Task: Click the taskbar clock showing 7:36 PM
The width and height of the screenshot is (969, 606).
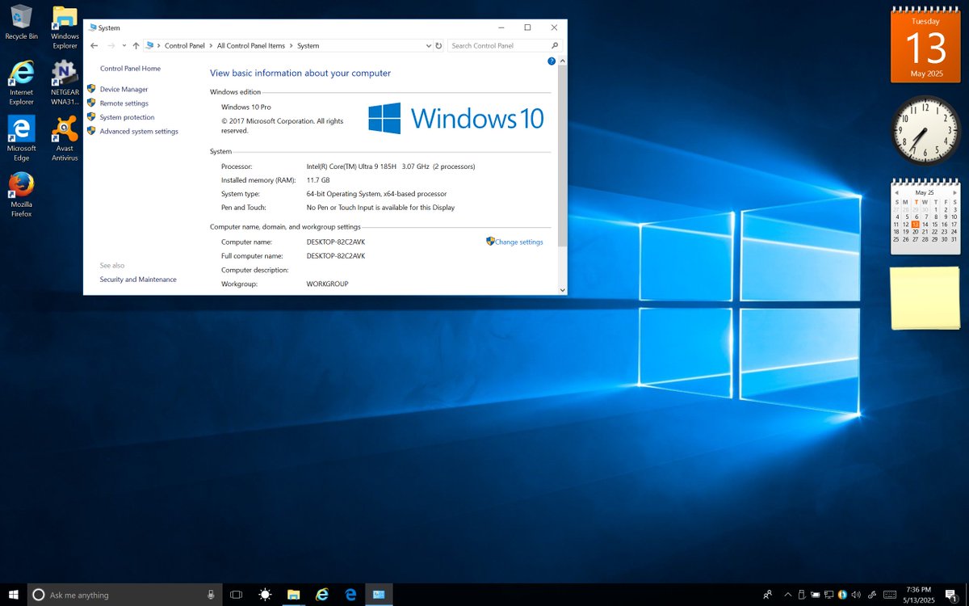Action: pyautogui.click(x=918, y=595)
